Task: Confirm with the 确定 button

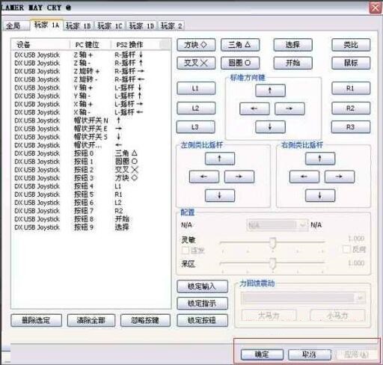Action: tap(262, 355)
